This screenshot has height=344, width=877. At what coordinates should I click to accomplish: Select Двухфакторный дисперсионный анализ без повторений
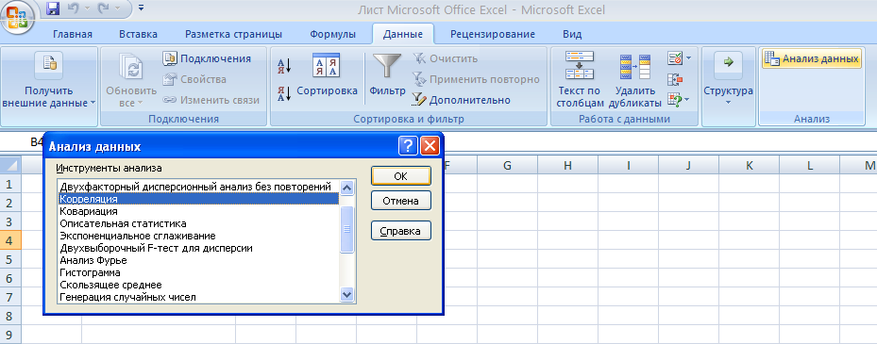coord(198,187)
